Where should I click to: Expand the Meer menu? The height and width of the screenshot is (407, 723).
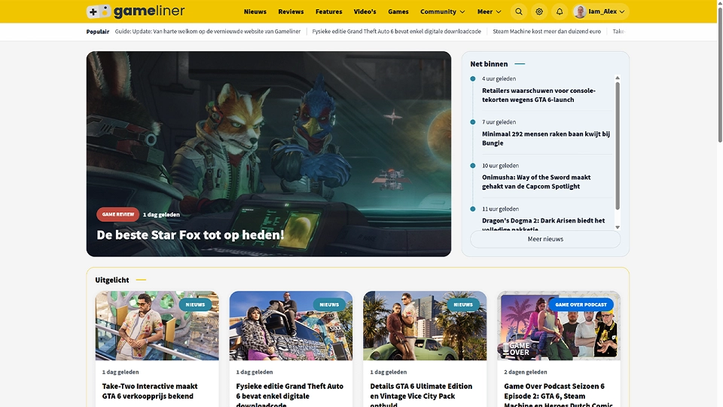(490, 11)
